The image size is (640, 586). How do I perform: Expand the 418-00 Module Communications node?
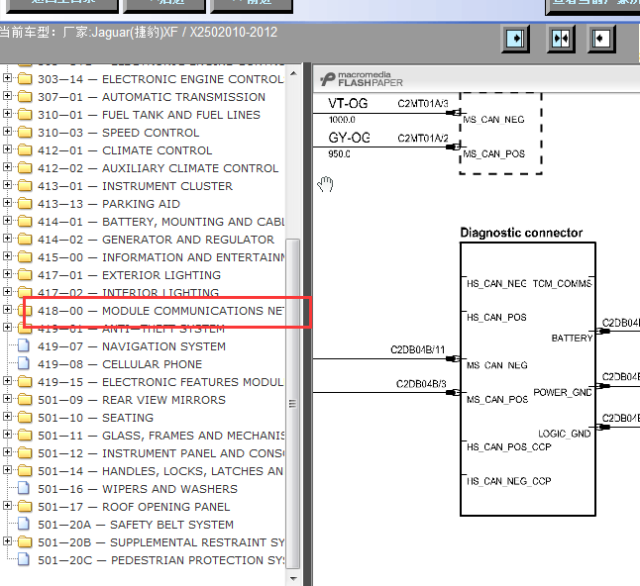click(7, 309)
